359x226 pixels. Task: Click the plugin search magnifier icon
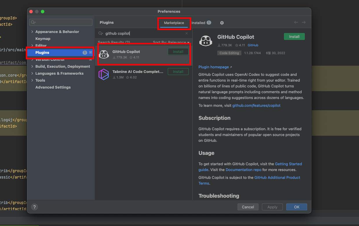pyautogui.click(x=101, y=34)
